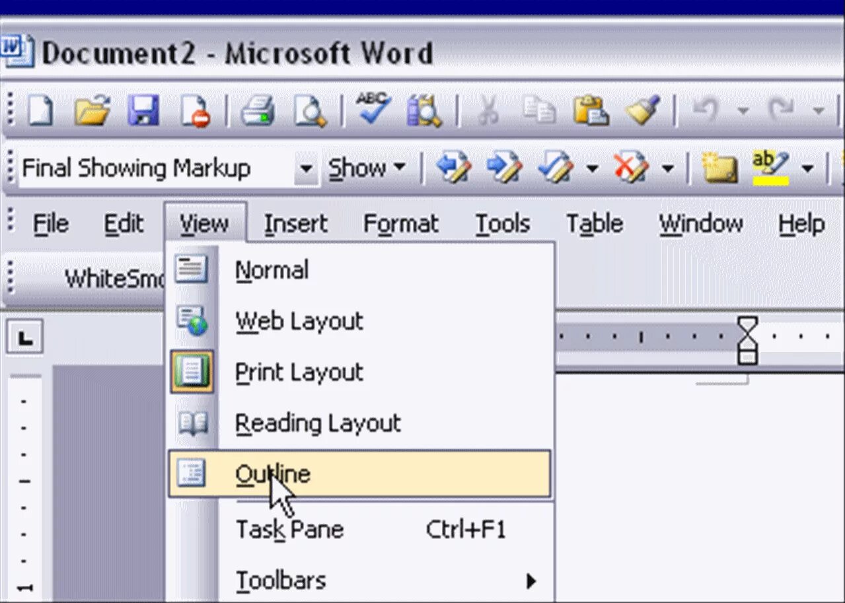
Task: Click the Copy icon
Action: click(538, 110)
